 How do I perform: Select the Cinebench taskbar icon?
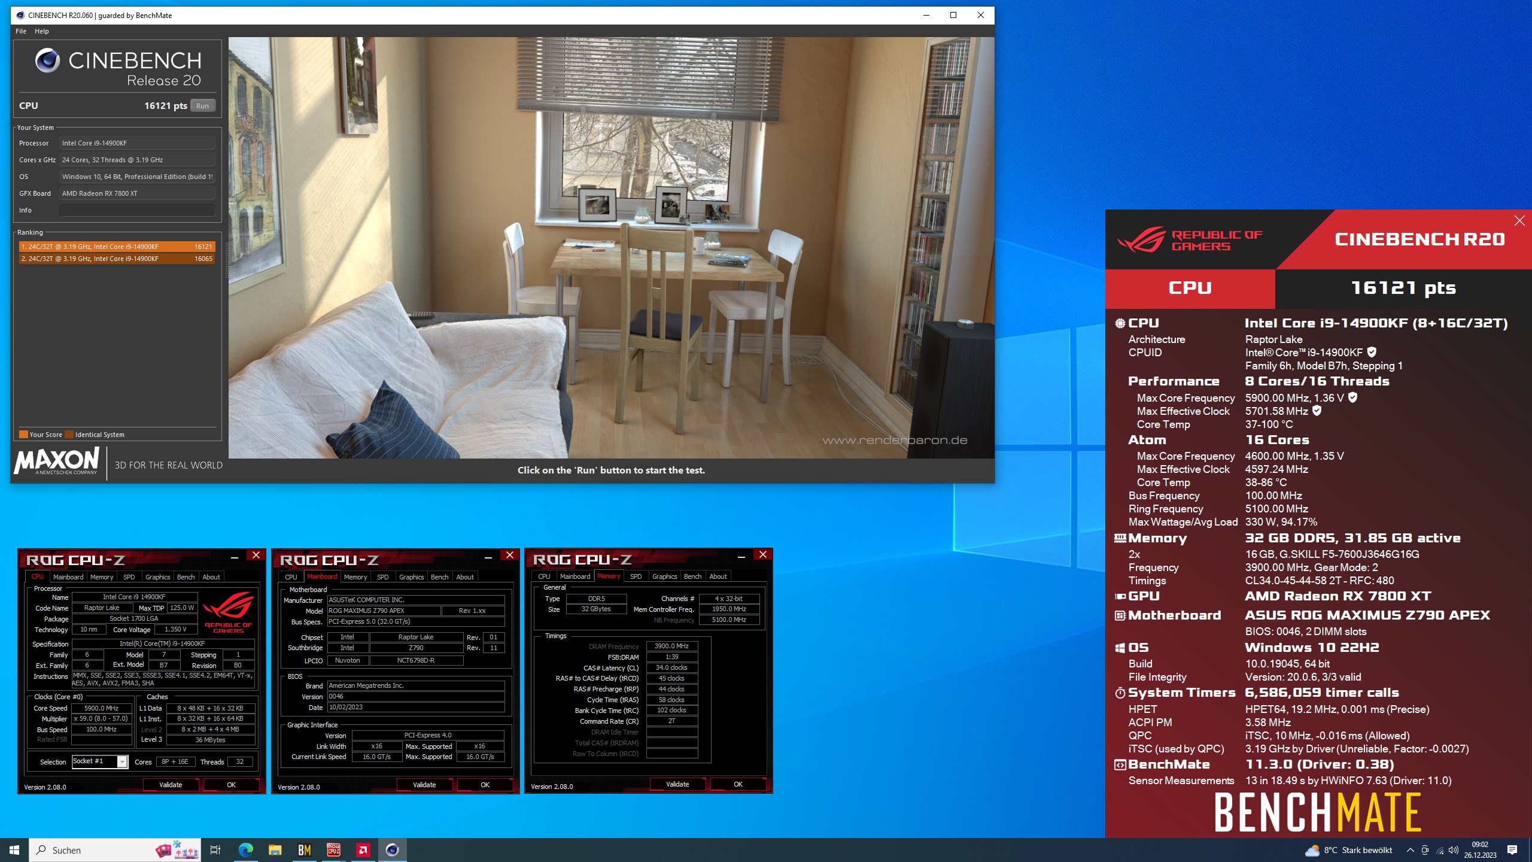coord(392,849)
